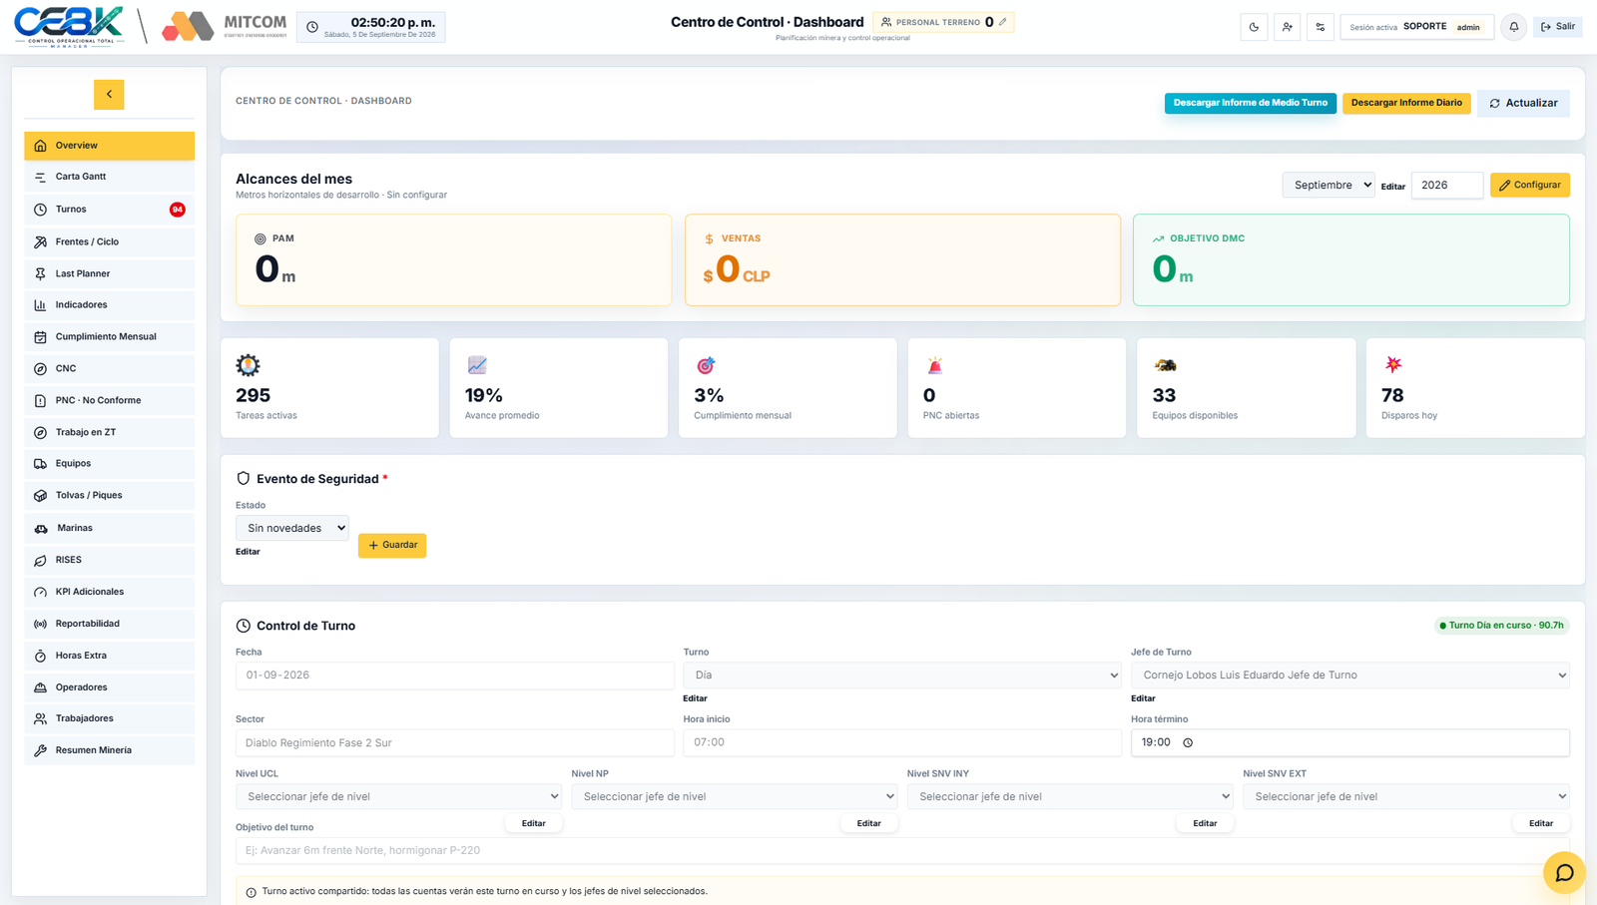
Task: Click the Disparos hoy explosion icon
Action: coord(1393,364)
